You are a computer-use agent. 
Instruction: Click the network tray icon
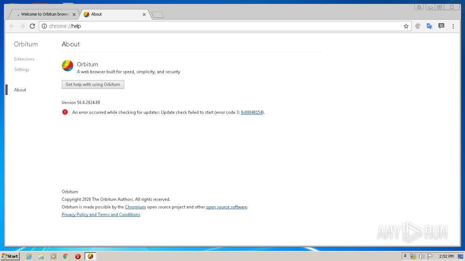tap(413, 256)
